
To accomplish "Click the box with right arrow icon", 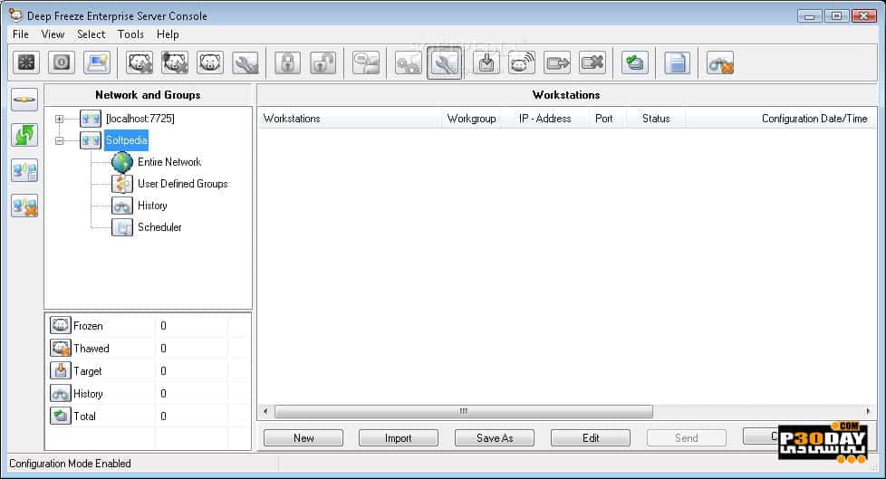I will click(557, 62).
